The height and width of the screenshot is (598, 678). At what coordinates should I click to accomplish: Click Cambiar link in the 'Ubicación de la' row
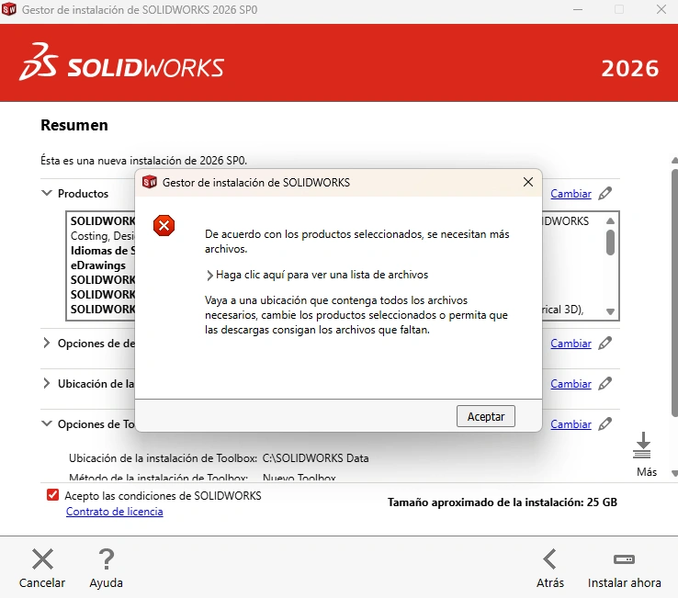[x=571, y=384]
